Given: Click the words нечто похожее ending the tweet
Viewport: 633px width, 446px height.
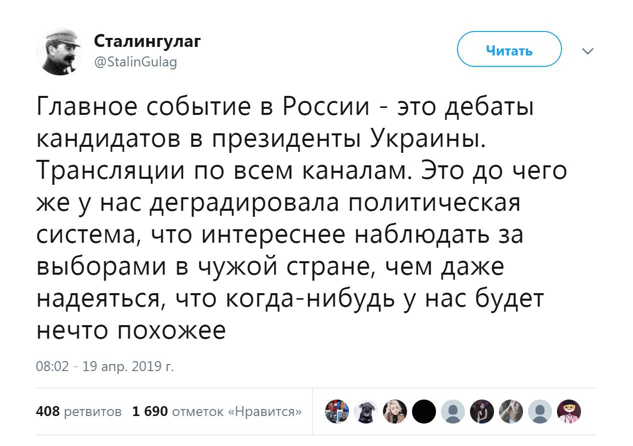Looking at the screenshot, I should coord(131,330).
